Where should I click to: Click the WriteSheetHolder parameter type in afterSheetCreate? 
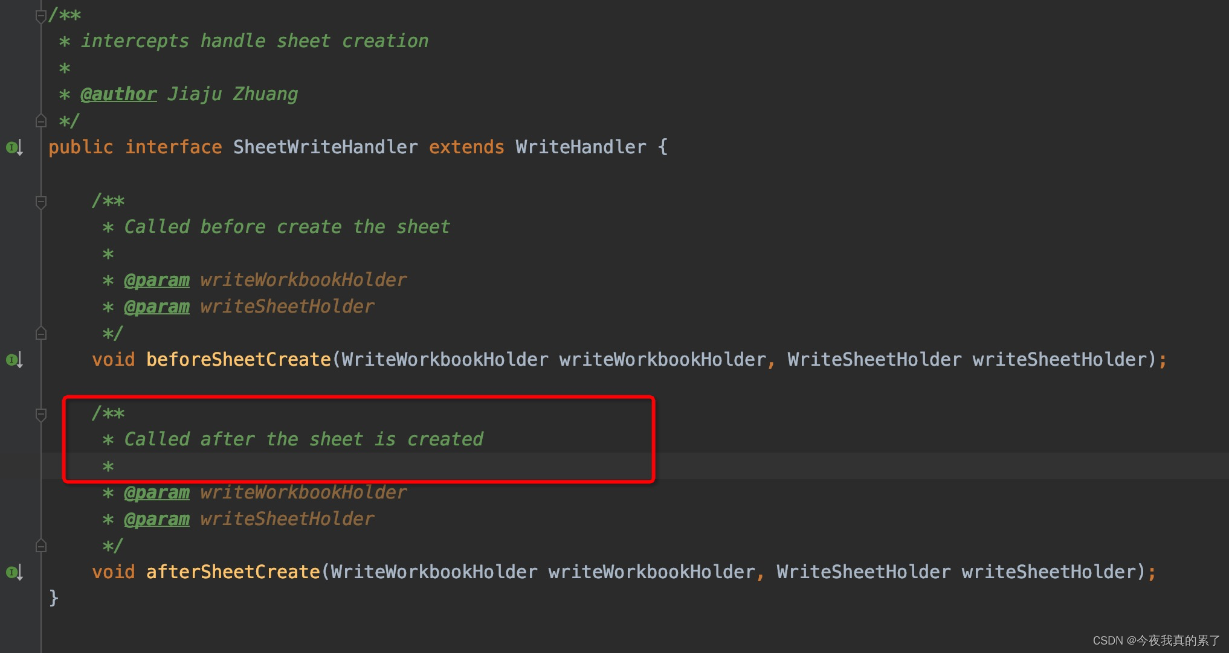(x=862, y=572)
